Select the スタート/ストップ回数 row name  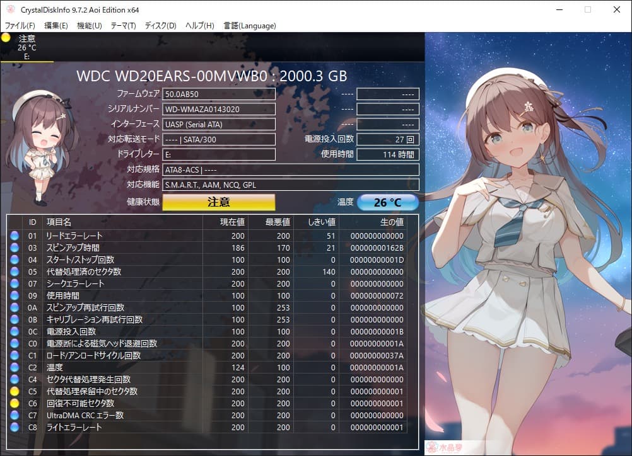coord(80,259)
